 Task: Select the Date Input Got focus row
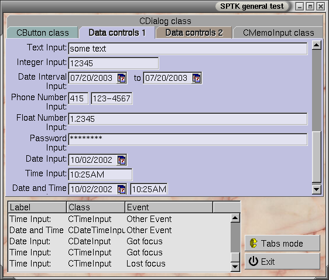pos(119,241)
